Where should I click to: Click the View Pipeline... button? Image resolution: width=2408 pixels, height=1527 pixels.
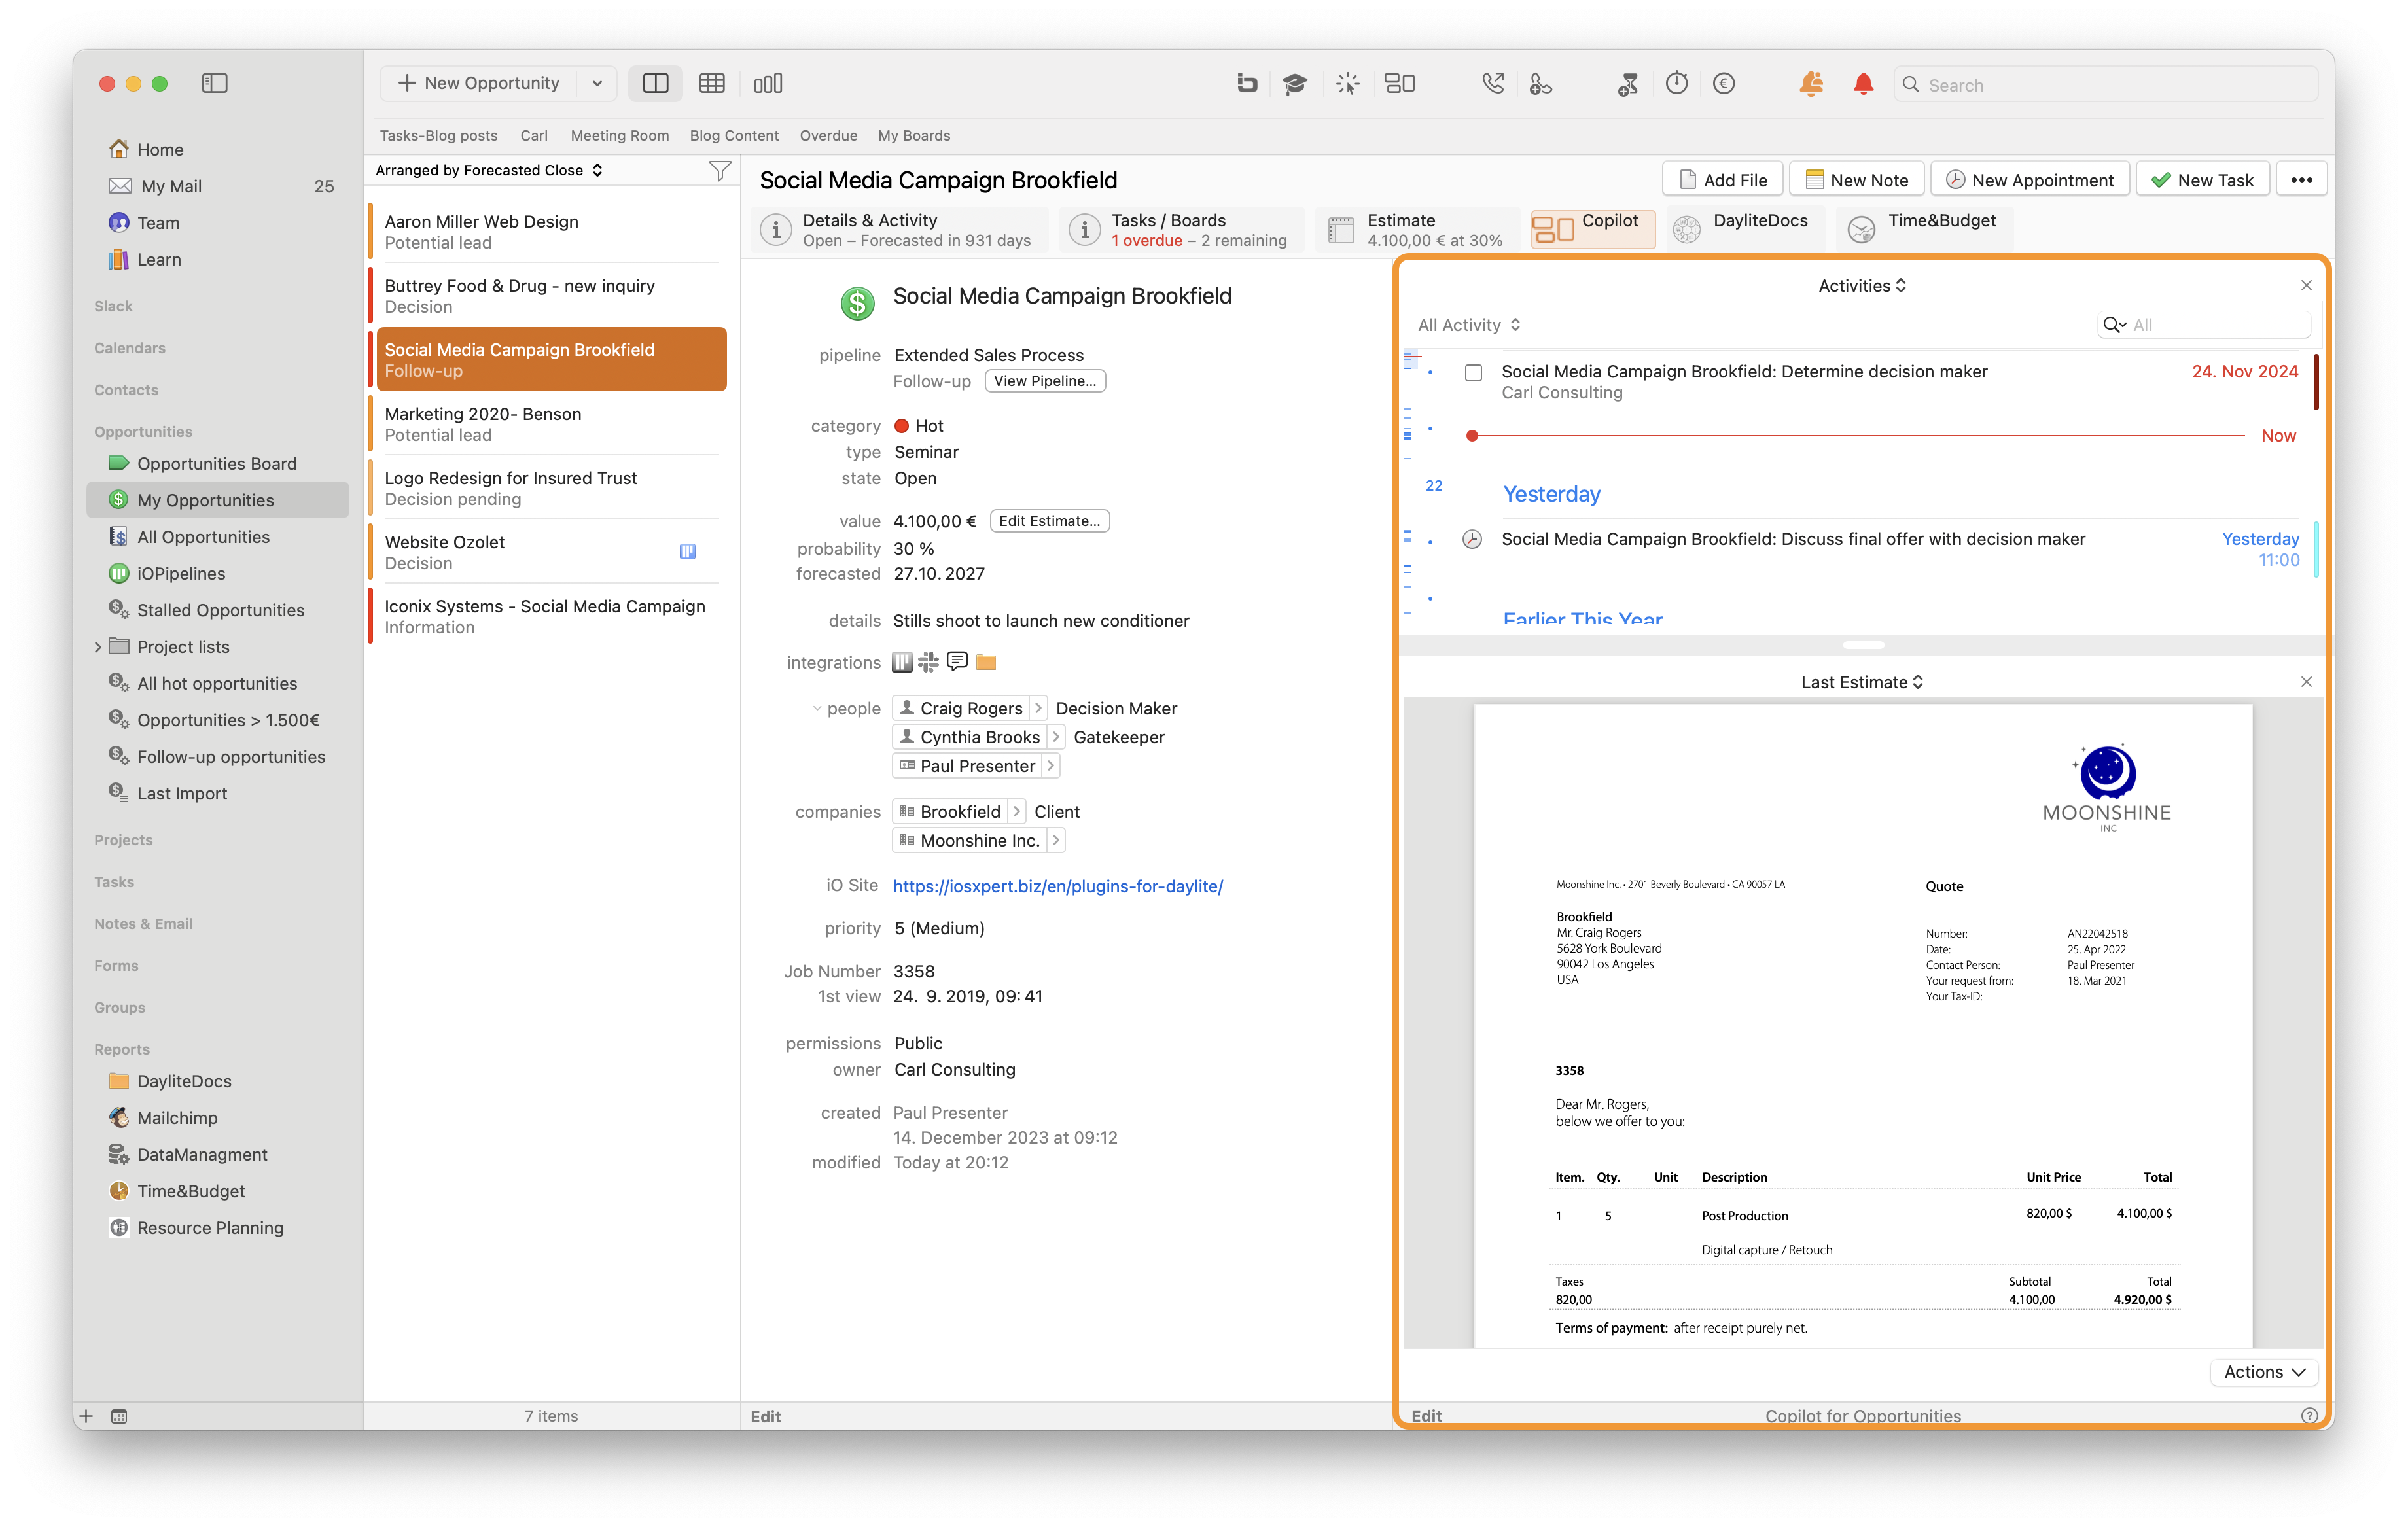[1045, 381]
